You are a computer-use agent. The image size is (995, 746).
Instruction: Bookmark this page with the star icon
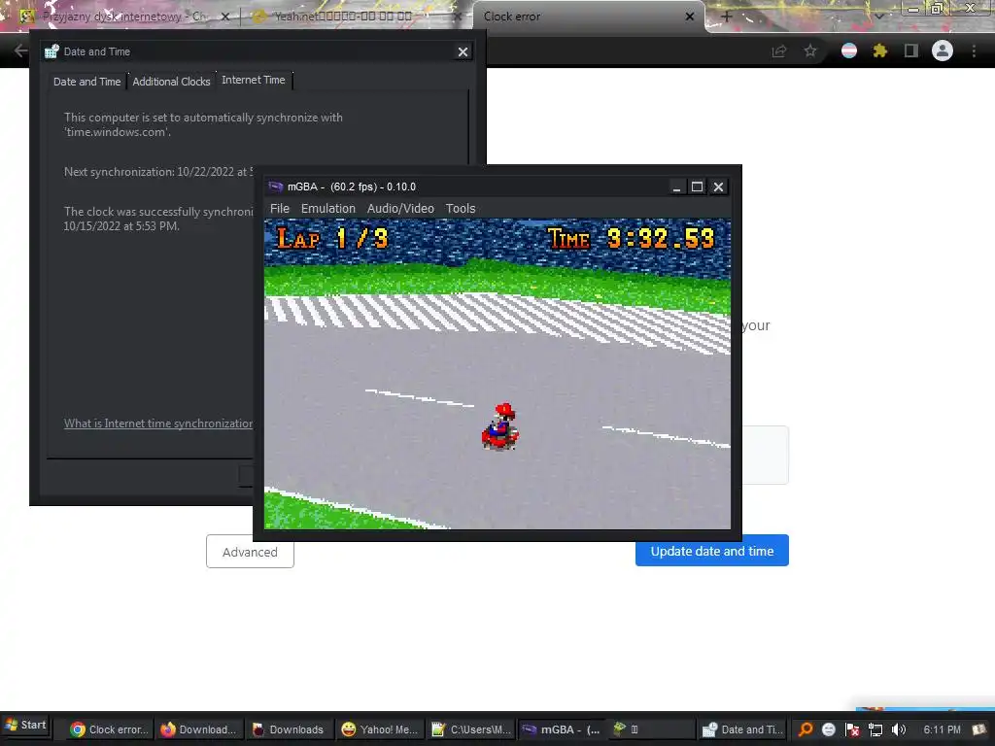tap(810, 51)
